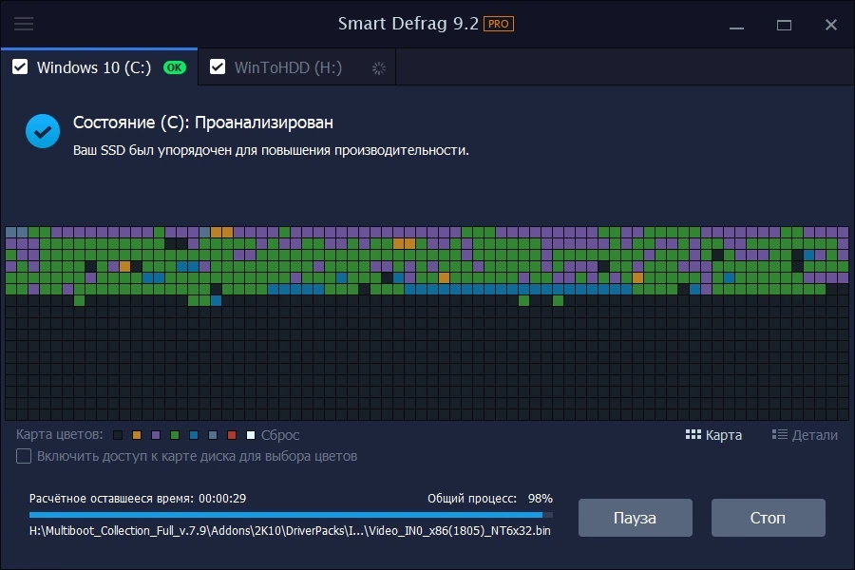Screen dimensions: 855x570
Task: Select the orange legend color swatch
Action: (x=137, y=435)
